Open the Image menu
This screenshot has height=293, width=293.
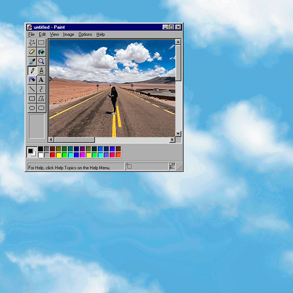click(x=68, y=34)
